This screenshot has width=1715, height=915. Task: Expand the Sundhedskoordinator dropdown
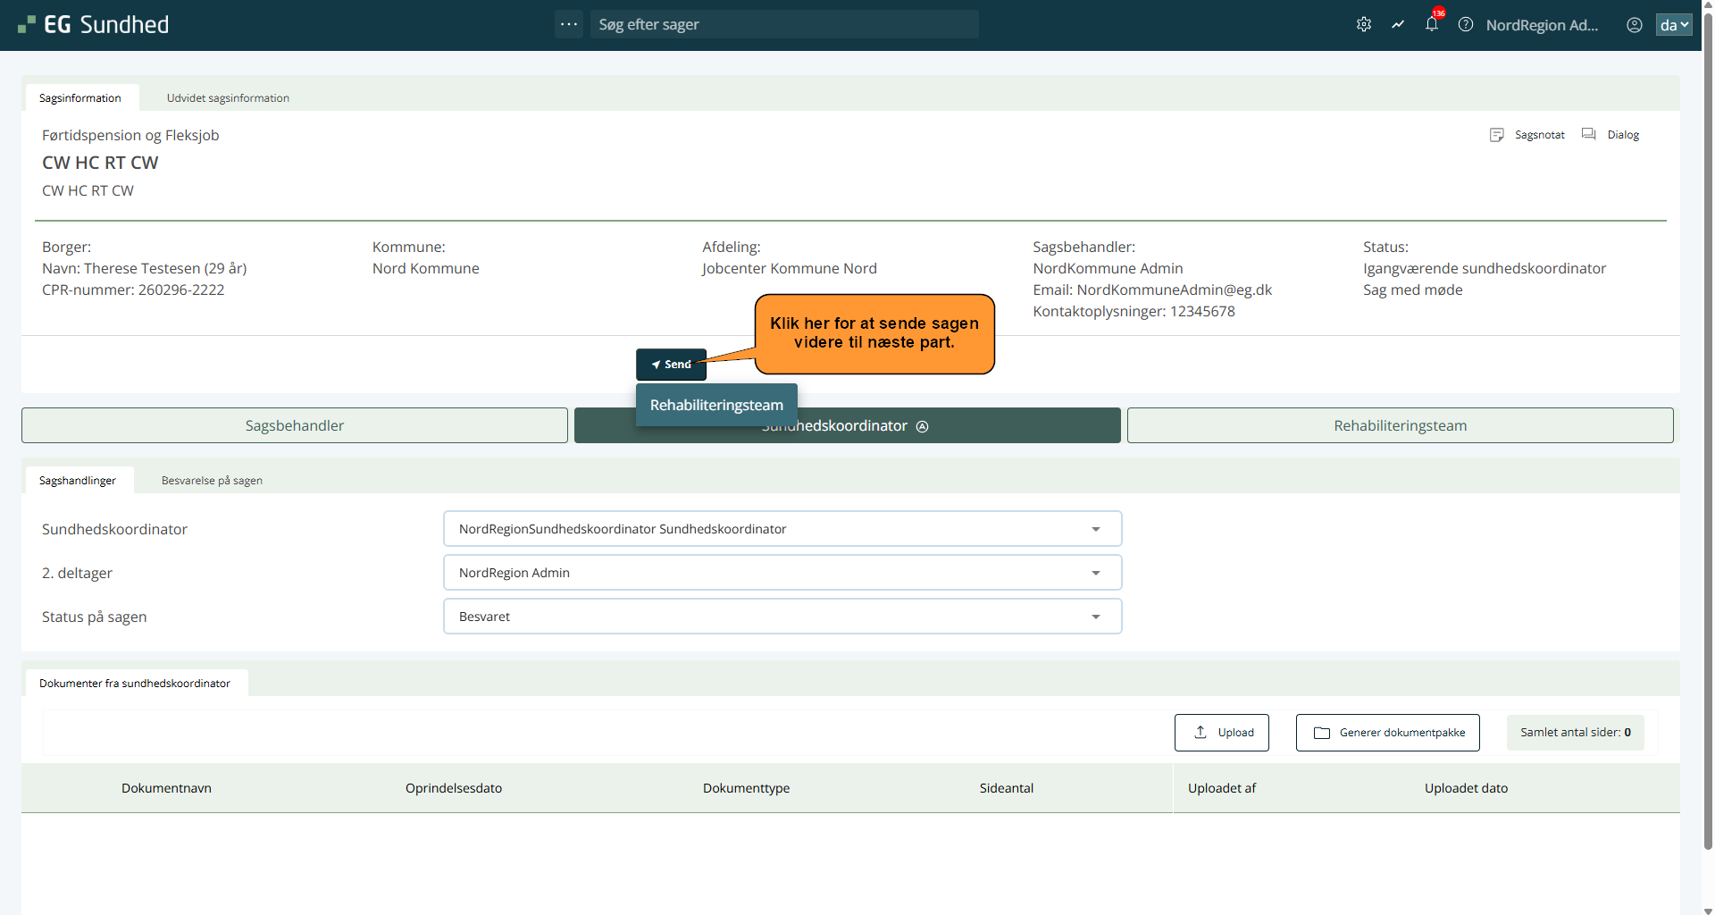click(x=1095, y=529)
